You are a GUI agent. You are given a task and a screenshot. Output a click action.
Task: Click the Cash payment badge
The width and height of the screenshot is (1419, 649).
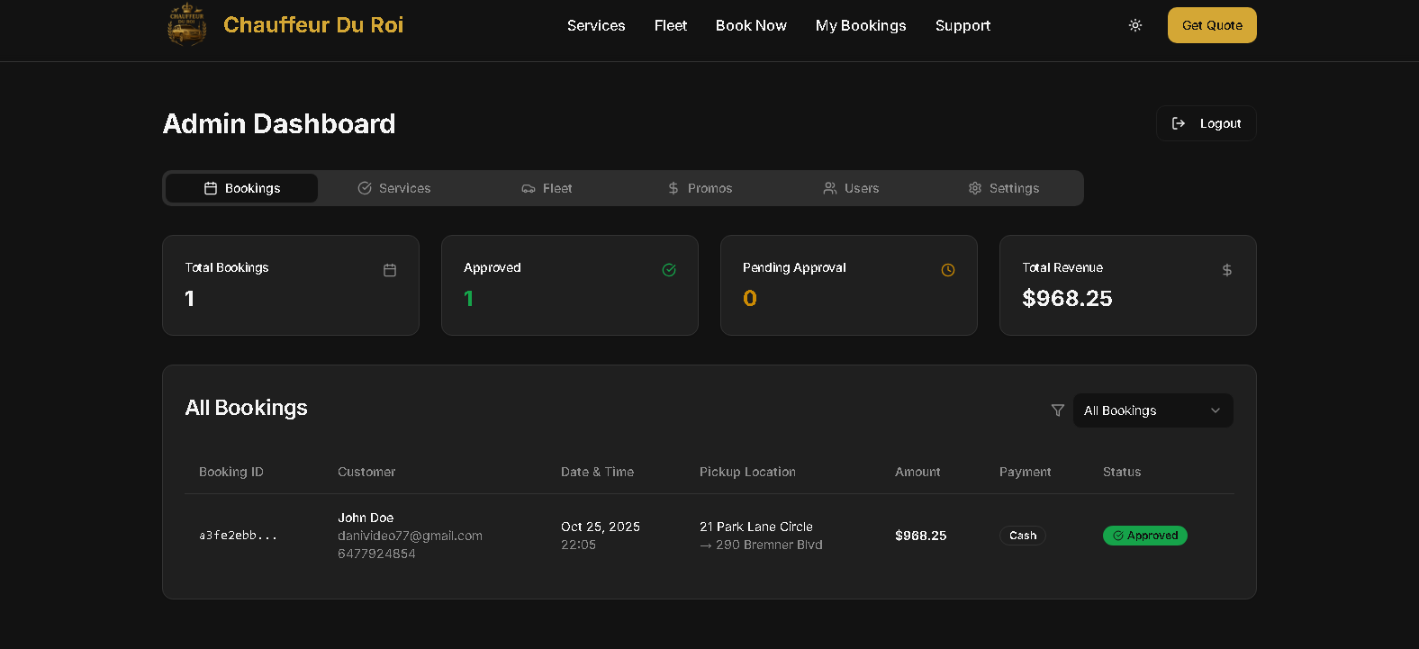pyautogui.click(x=1022, y=536)
